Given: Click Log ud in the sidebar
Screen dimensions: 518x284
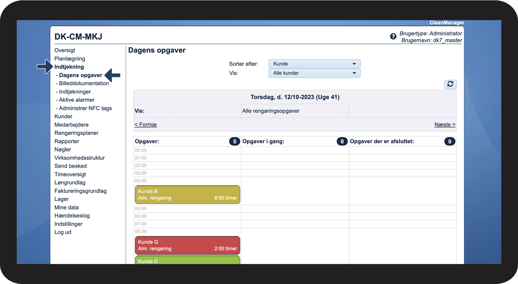Looking at the screenshot, I should click(x=63, y=232).
